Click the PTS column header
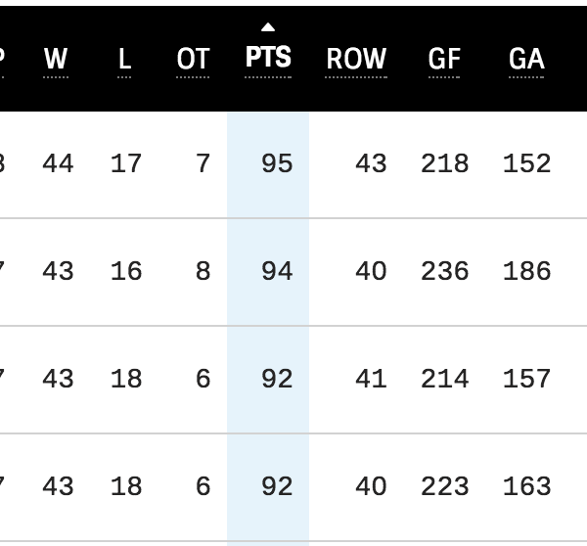This screenshot has height=546, width=587. click(268, 58)
